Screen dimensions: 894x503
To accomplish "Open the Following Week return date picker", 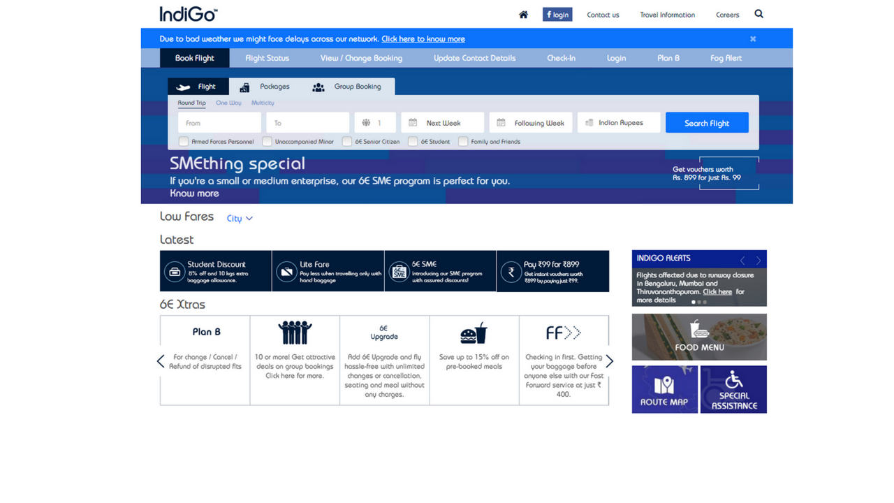I will (531, 123).
